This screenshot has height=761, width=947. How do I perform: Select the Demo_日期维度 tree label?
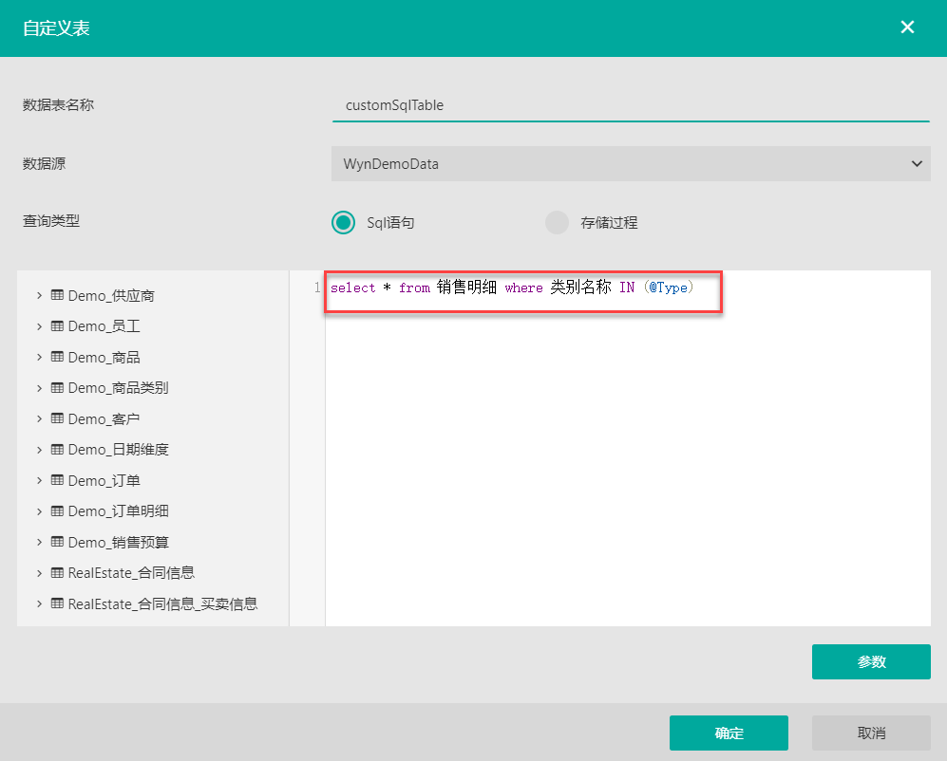[x=118, y=450]
